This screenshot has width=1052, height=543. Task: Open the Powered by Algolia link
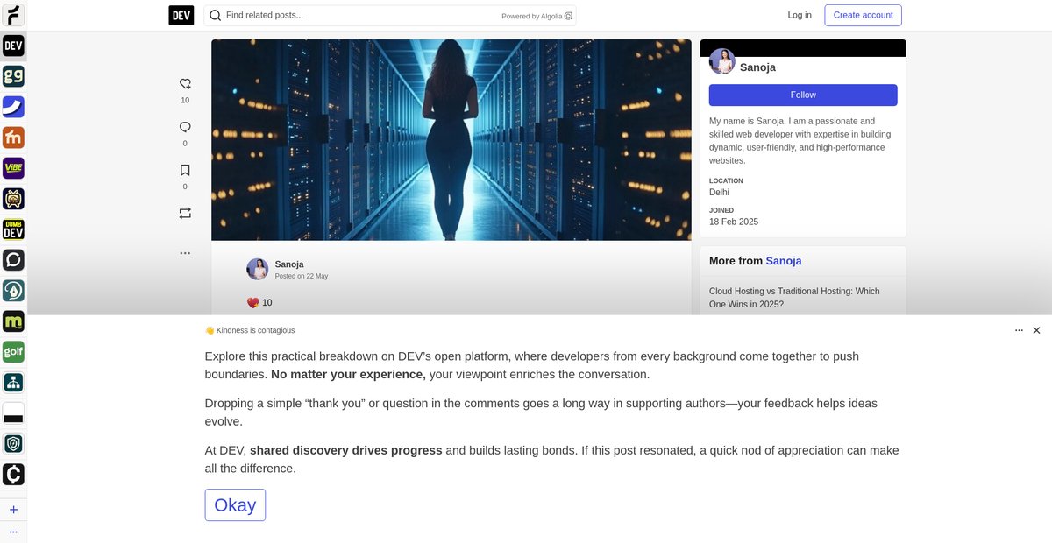[x=537, y=16]
